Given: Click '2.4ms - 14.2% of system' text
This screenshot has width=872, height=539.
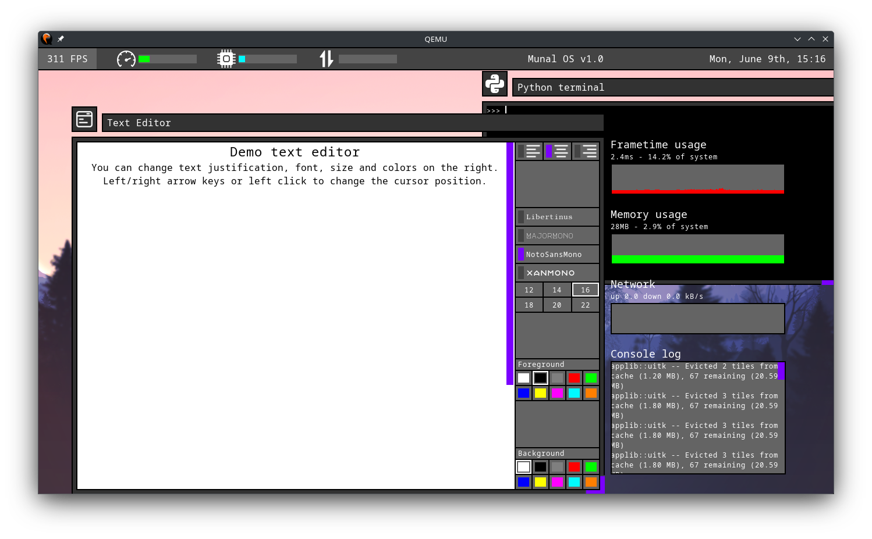Looking at the screenshot, I should pyautogui.click(x=664, y=157).
